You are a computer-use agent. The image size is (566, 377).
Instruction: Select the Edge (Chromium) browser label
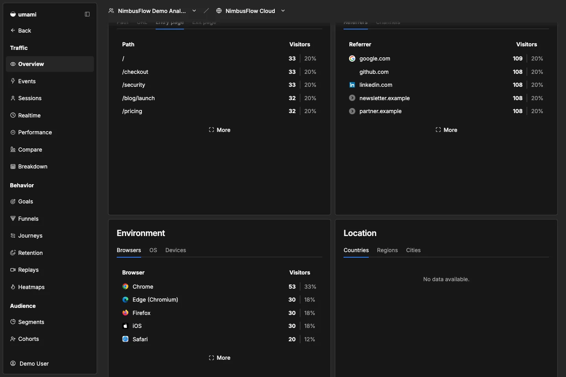point(155,300)
